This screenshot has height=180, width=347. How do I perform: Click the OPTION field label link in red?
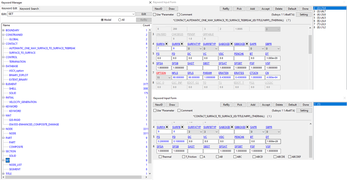(x=161, y=73)
